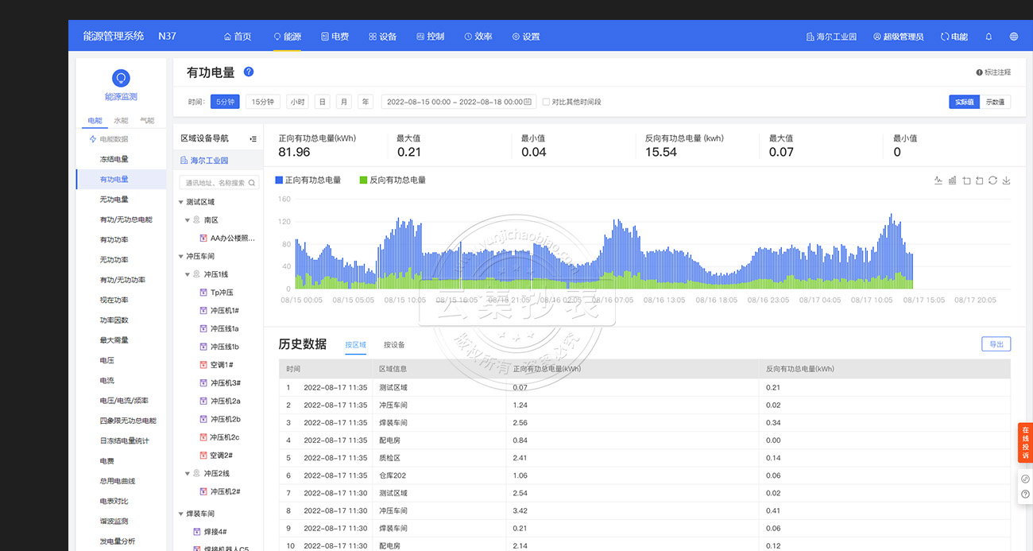Open the globe language icon
Screen dimensions: 1033x551
[x=1013, y=37]
